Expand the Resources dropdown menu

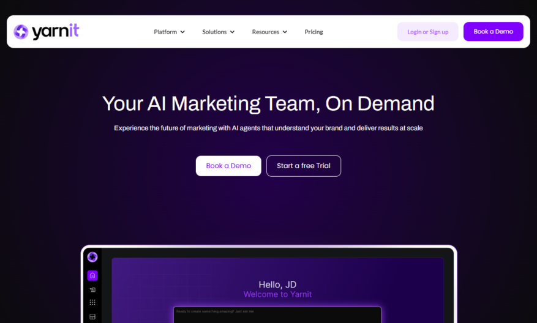(x=269, y=32)
